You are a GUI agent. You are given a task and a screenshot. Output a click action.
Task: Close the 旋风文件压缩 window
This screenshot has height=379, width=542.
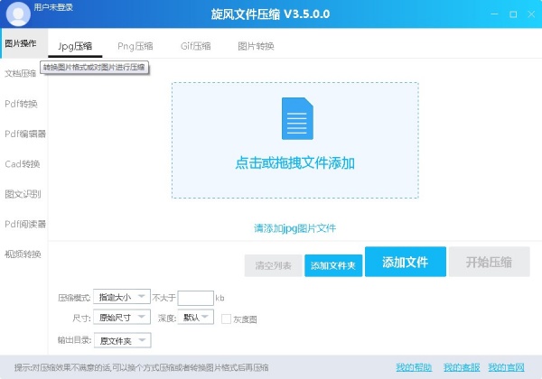(x=530, y=15)
